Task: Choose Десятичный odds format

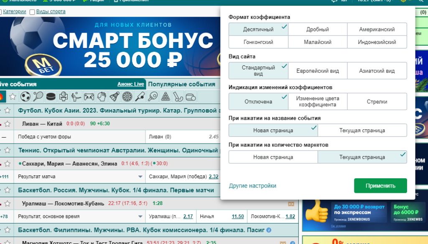Action: pos(258,29)
